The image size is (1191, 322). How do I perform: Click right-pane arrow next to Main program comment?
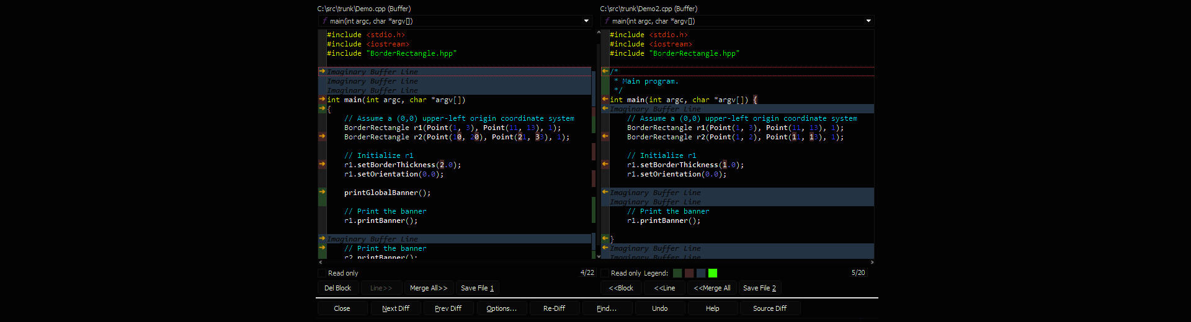[605, 71]
